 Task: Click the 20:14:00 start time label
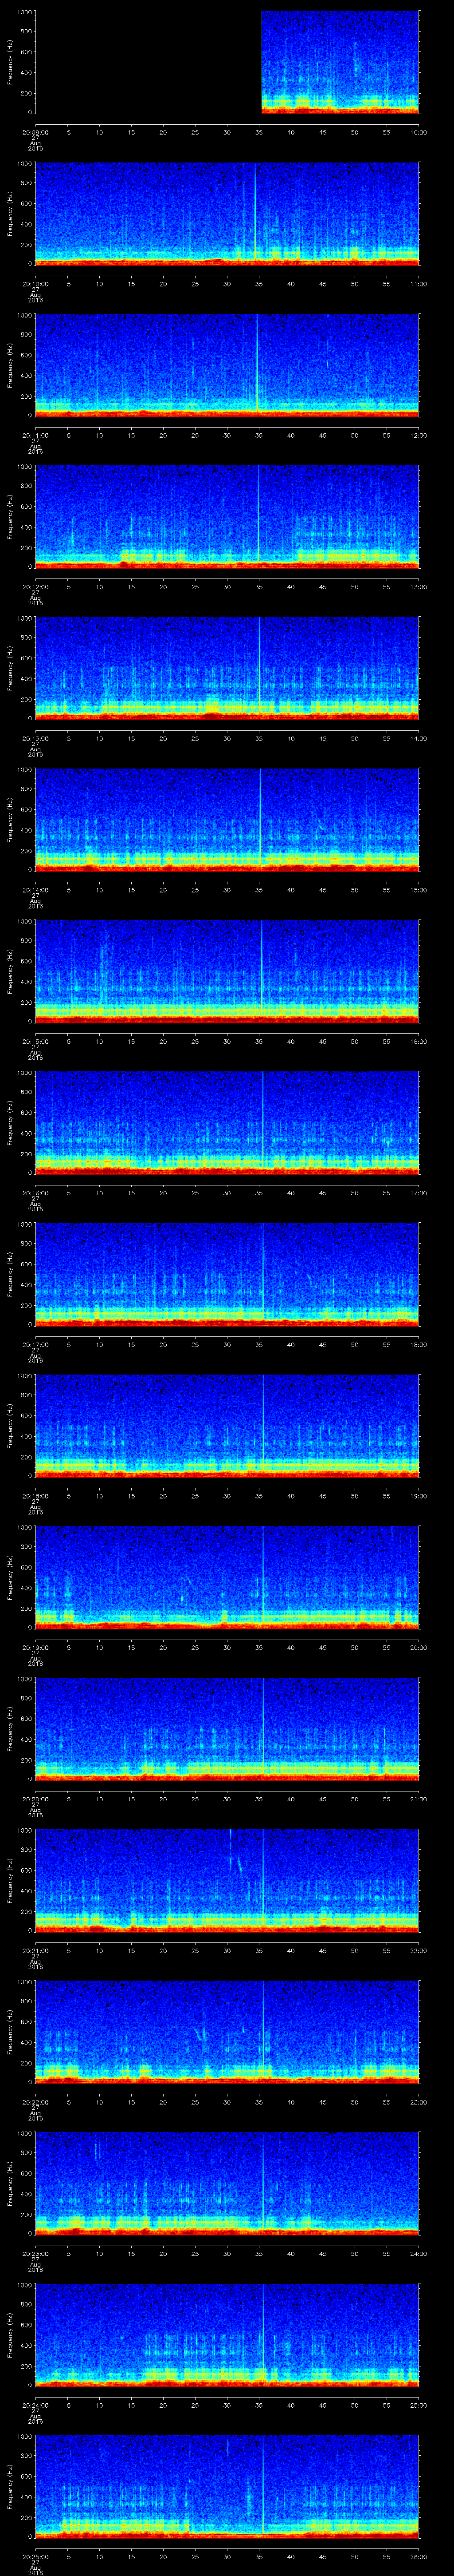tap(36, 890)
